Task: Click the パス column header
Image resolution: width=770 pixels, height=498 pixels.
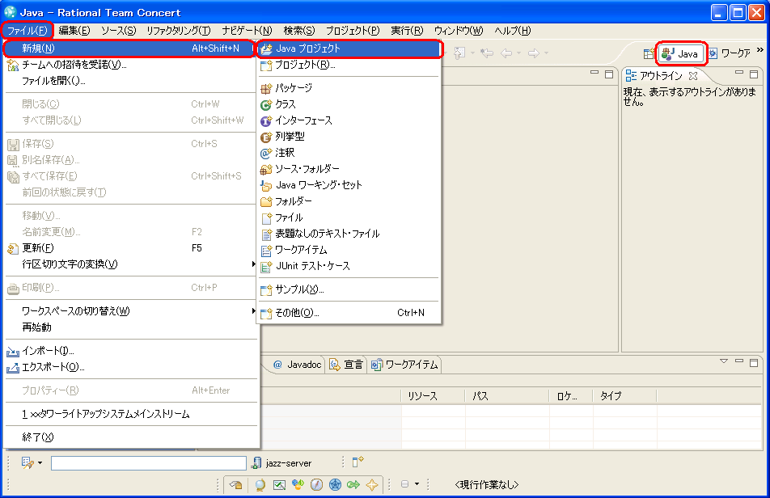Action: (507, 396)
